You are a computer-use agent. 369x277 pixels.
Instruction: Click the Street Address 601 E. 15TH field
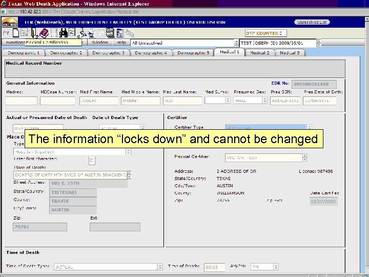(88, 183)
